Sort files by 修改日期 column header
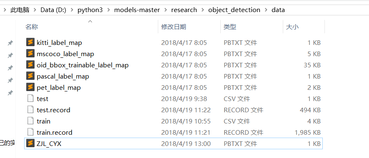This screenshot has height=158, width=369. (x=174, y=27)
